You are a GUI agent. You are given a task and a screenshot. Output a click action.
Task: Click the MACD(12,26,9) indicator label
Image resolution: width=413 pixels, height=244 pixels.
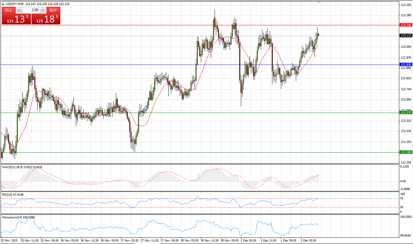(22, 167)
